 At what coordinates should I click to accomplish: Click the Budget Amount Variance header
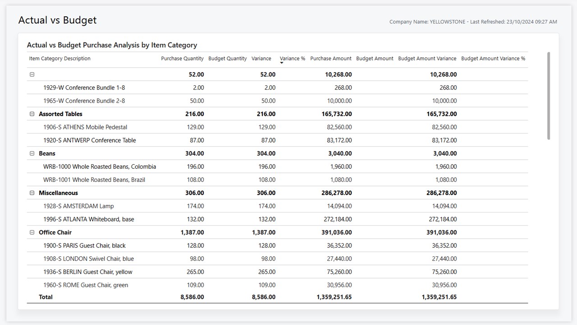427,59
